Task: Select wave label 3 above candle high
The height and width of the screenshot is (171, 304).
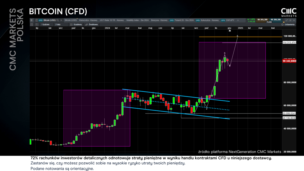Action: tap(225, 53)
